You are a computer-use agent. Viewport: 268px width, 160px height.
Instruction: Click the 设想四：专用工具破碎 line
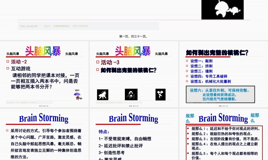209,76
